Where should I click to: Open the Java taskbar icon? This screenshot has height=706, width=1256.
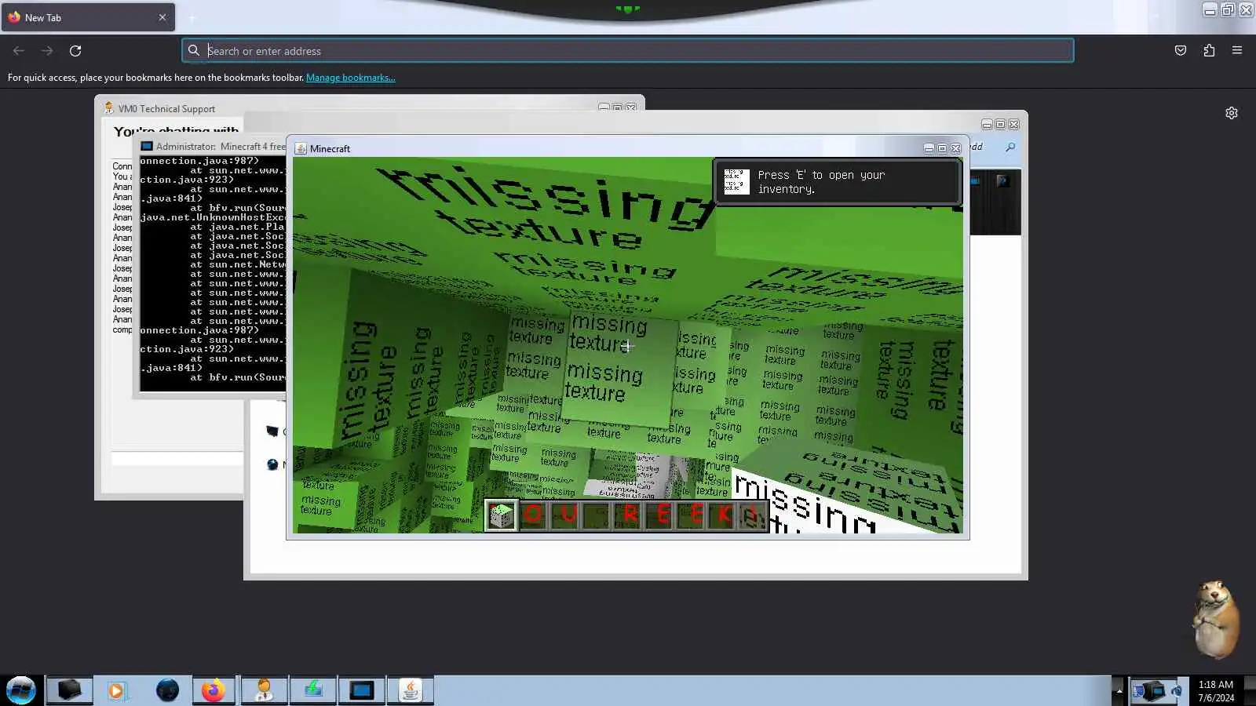tap(410, 690)
